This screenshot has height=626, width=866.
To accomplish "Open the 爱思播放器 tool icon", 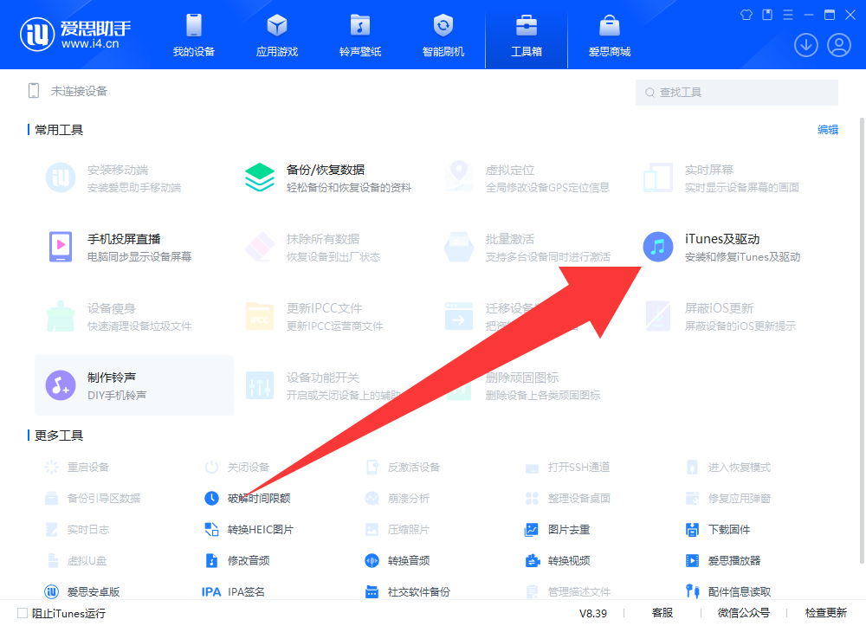I will pos(692,560).
